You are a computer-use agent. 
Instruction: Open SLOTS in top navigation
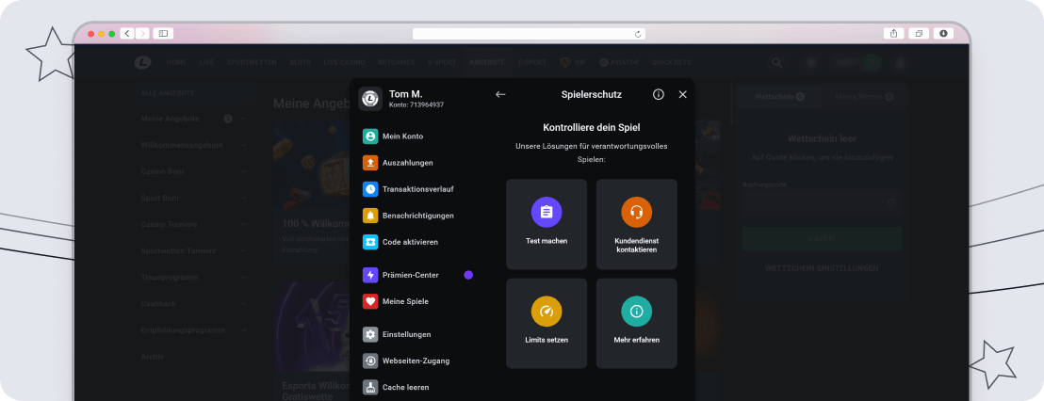point(301,62)
